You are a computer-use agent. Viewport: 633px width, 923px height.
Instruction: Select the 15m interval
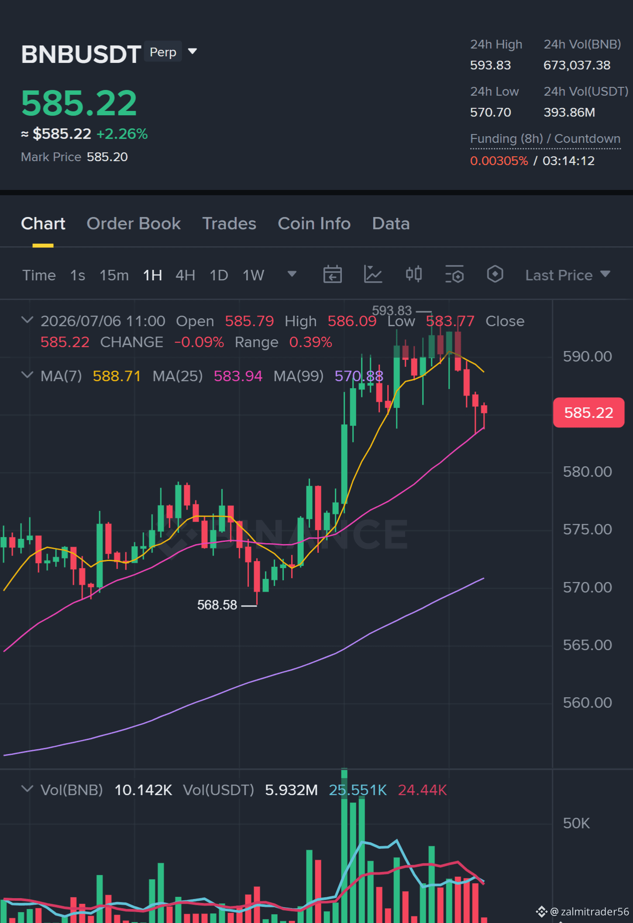(114, 275)
